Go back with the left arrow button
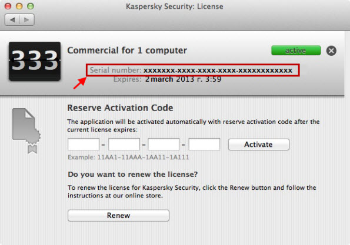350x245 pixels. coord(12,20)
